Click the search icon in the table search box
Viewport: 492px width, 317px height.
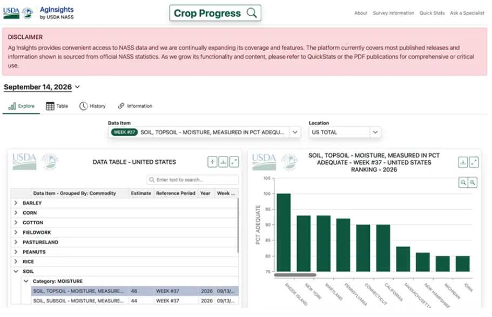tap(152, 180)
